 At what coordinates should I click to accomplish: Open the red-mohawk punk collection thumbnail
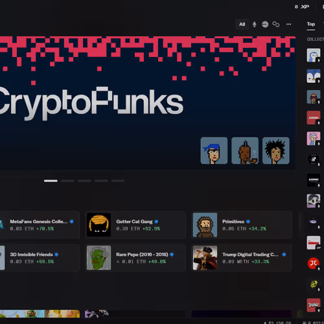point(314,97)
